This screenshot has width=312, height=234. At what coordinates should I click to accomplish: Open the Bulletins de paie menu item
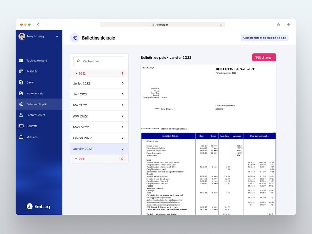point(37,104)
